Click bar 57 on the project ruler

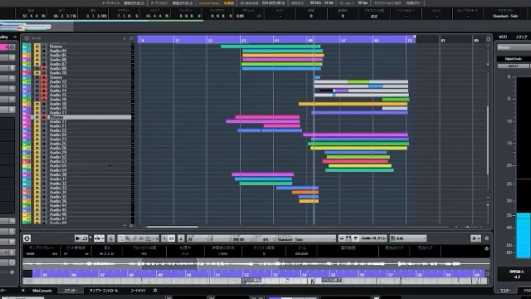point(343,40)
